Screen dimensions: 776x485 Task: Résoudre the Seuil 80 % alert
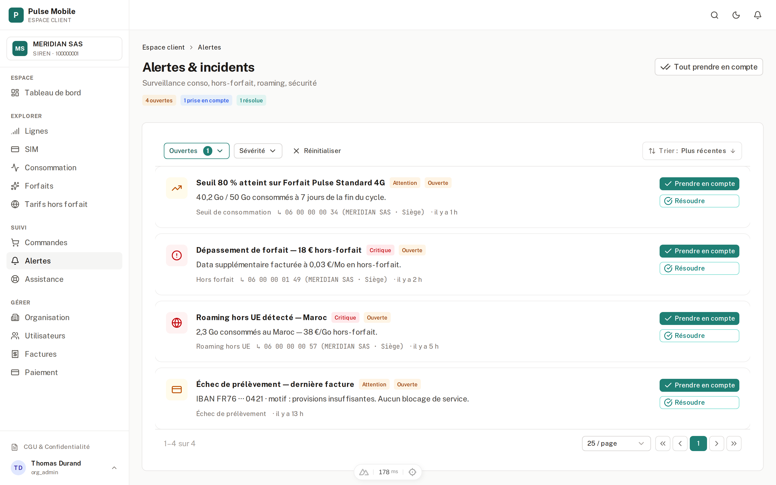pyautogui.click(x=699, y=201)
